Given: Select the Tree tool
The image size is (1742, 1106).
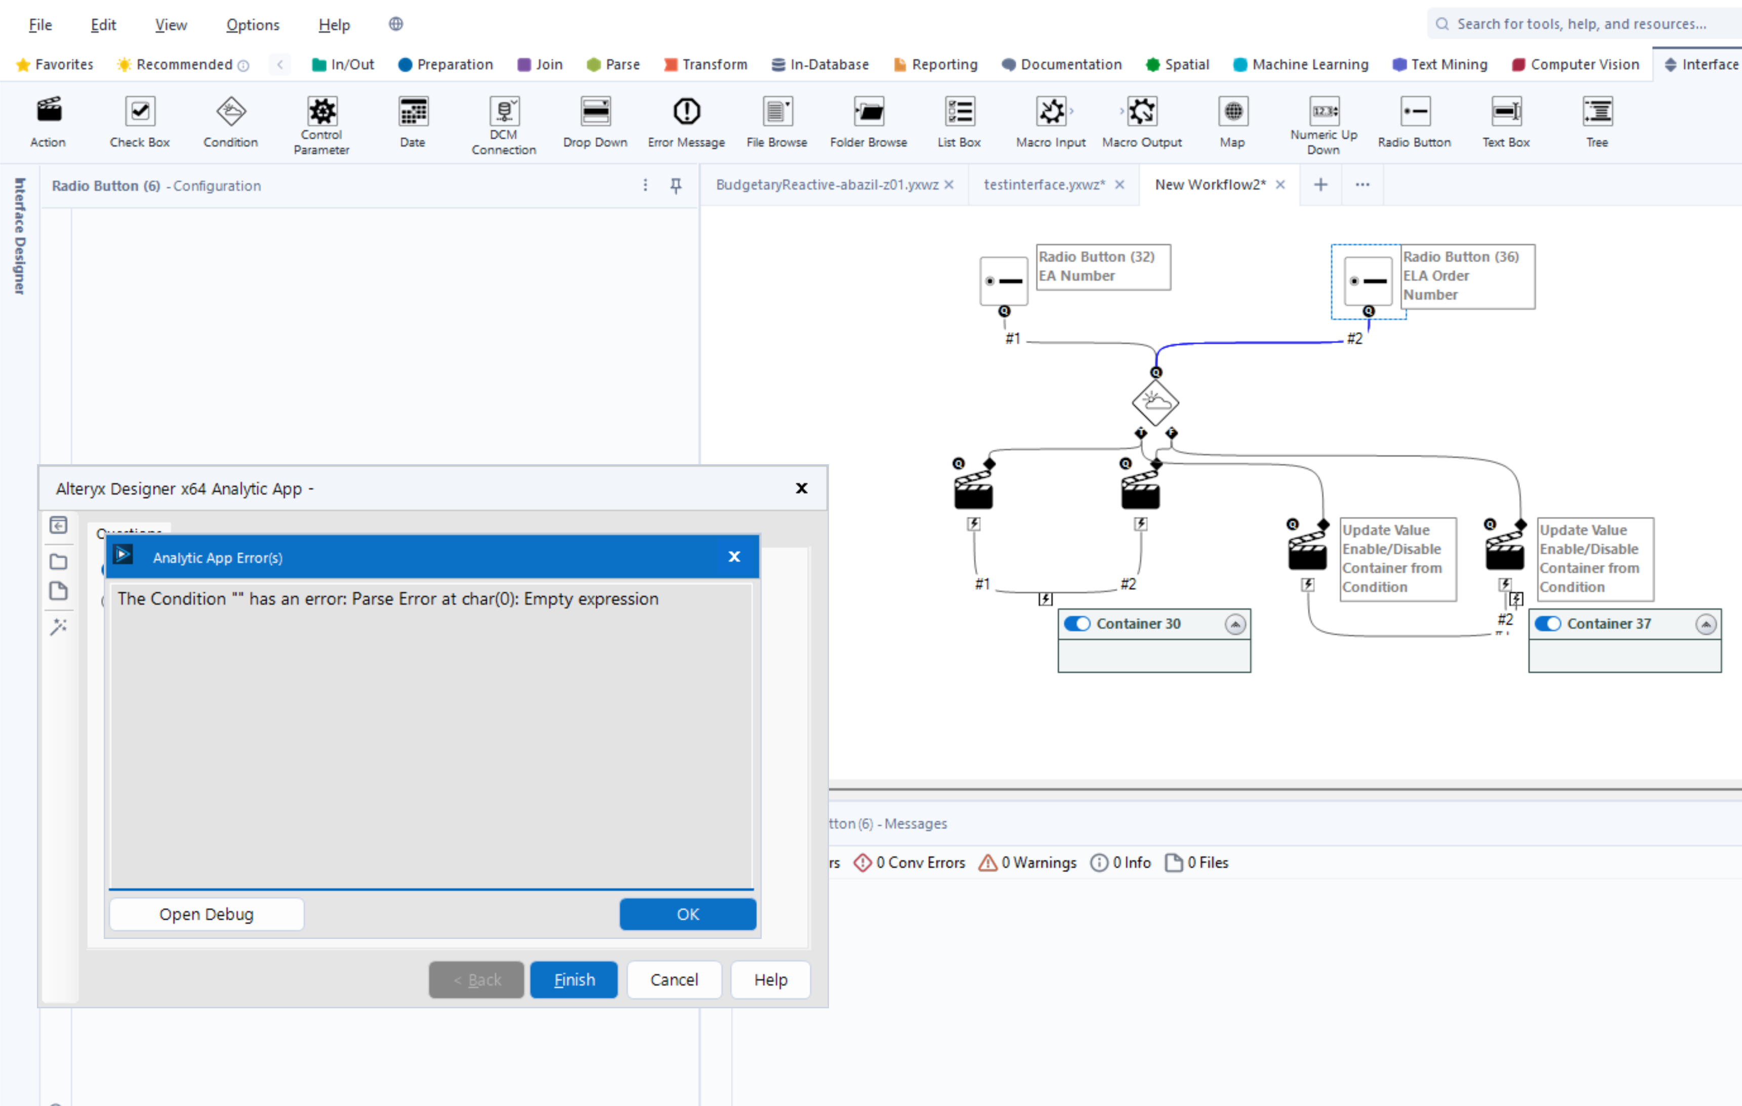Looking at the screenshot, I should pyautogui.click(x=1597, y=121).
